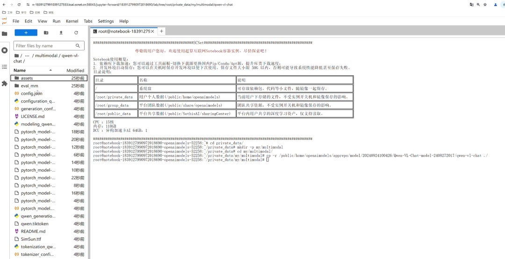The height and width of the screenshot is (259, 505).
Task: Click the browser translate page icon
Action: [x=472, y=5]
